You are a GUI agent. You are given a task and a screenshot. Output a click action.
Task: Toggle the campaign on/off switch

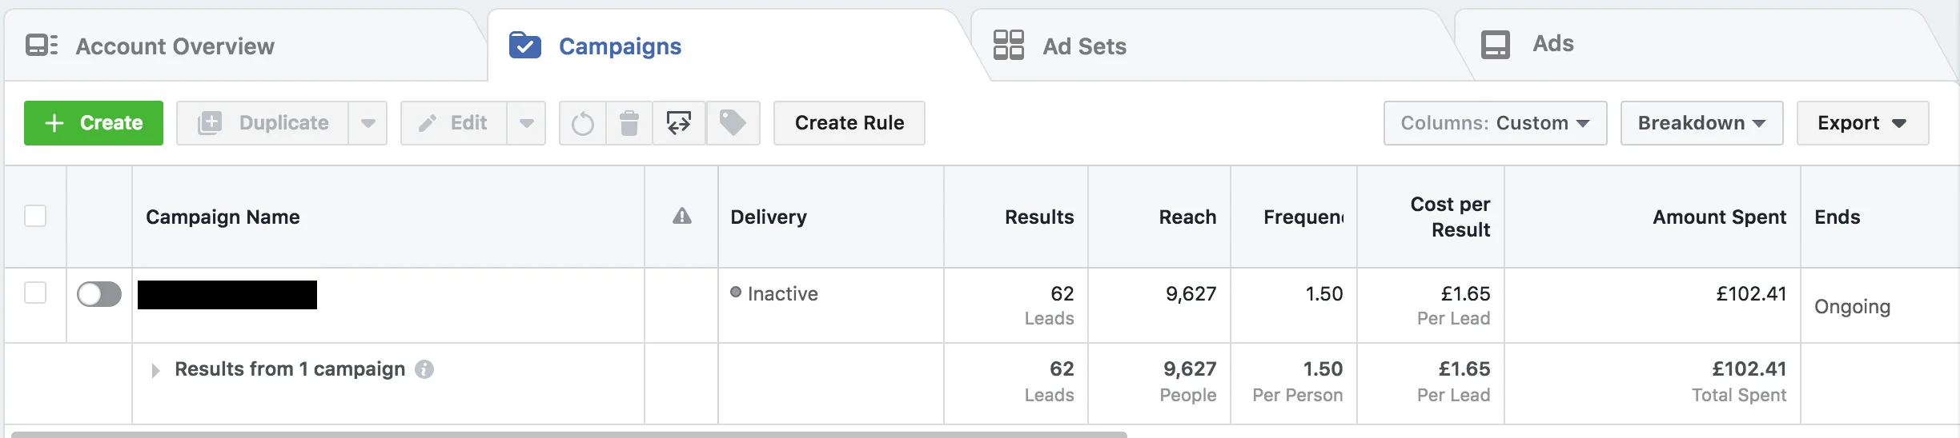tap(99, 294)
